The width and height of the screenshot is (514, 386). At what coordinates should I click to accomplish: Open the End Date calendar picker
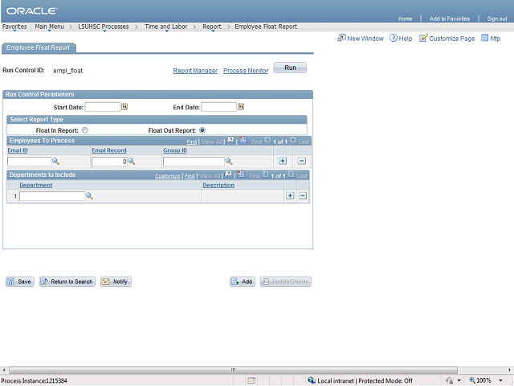coord(241,107)
